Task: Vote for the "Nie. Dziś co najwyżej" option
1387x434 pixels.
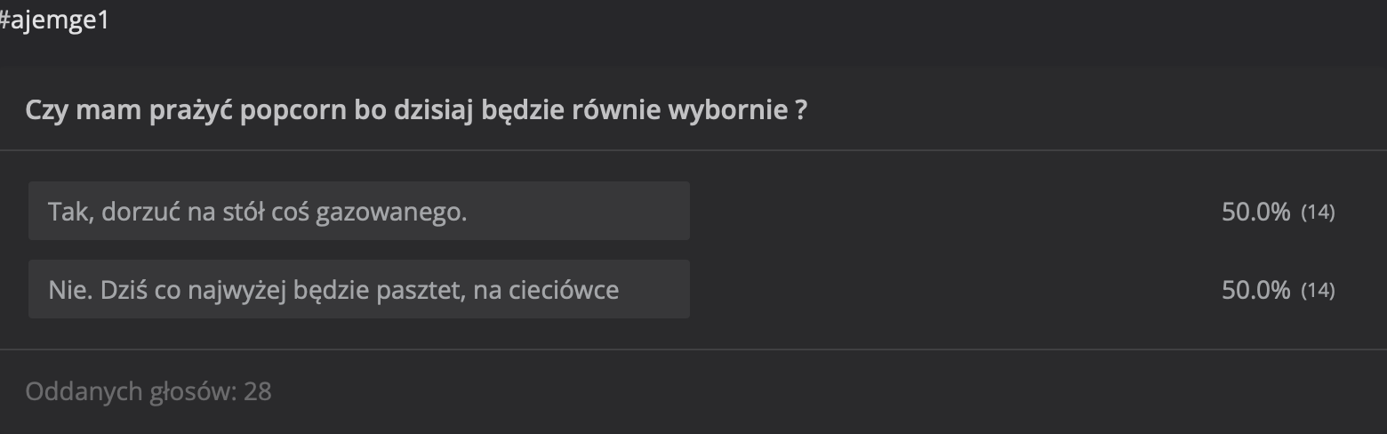Action: coord(358,290)
